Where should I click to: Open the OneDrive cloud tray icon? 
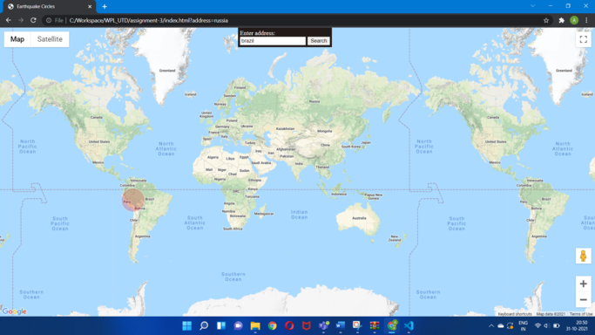[x=501, y=326]
